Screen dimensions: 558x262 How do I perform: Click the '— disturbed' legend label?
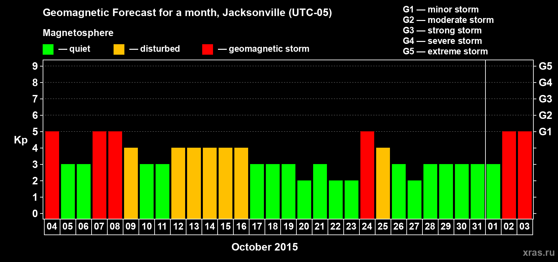(155, 49)
